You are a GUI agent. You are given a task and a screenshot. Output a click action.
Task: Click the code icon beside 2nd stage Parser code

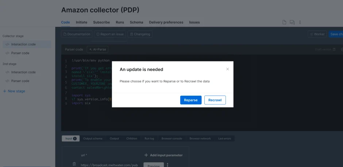click(x=7, y=81)
